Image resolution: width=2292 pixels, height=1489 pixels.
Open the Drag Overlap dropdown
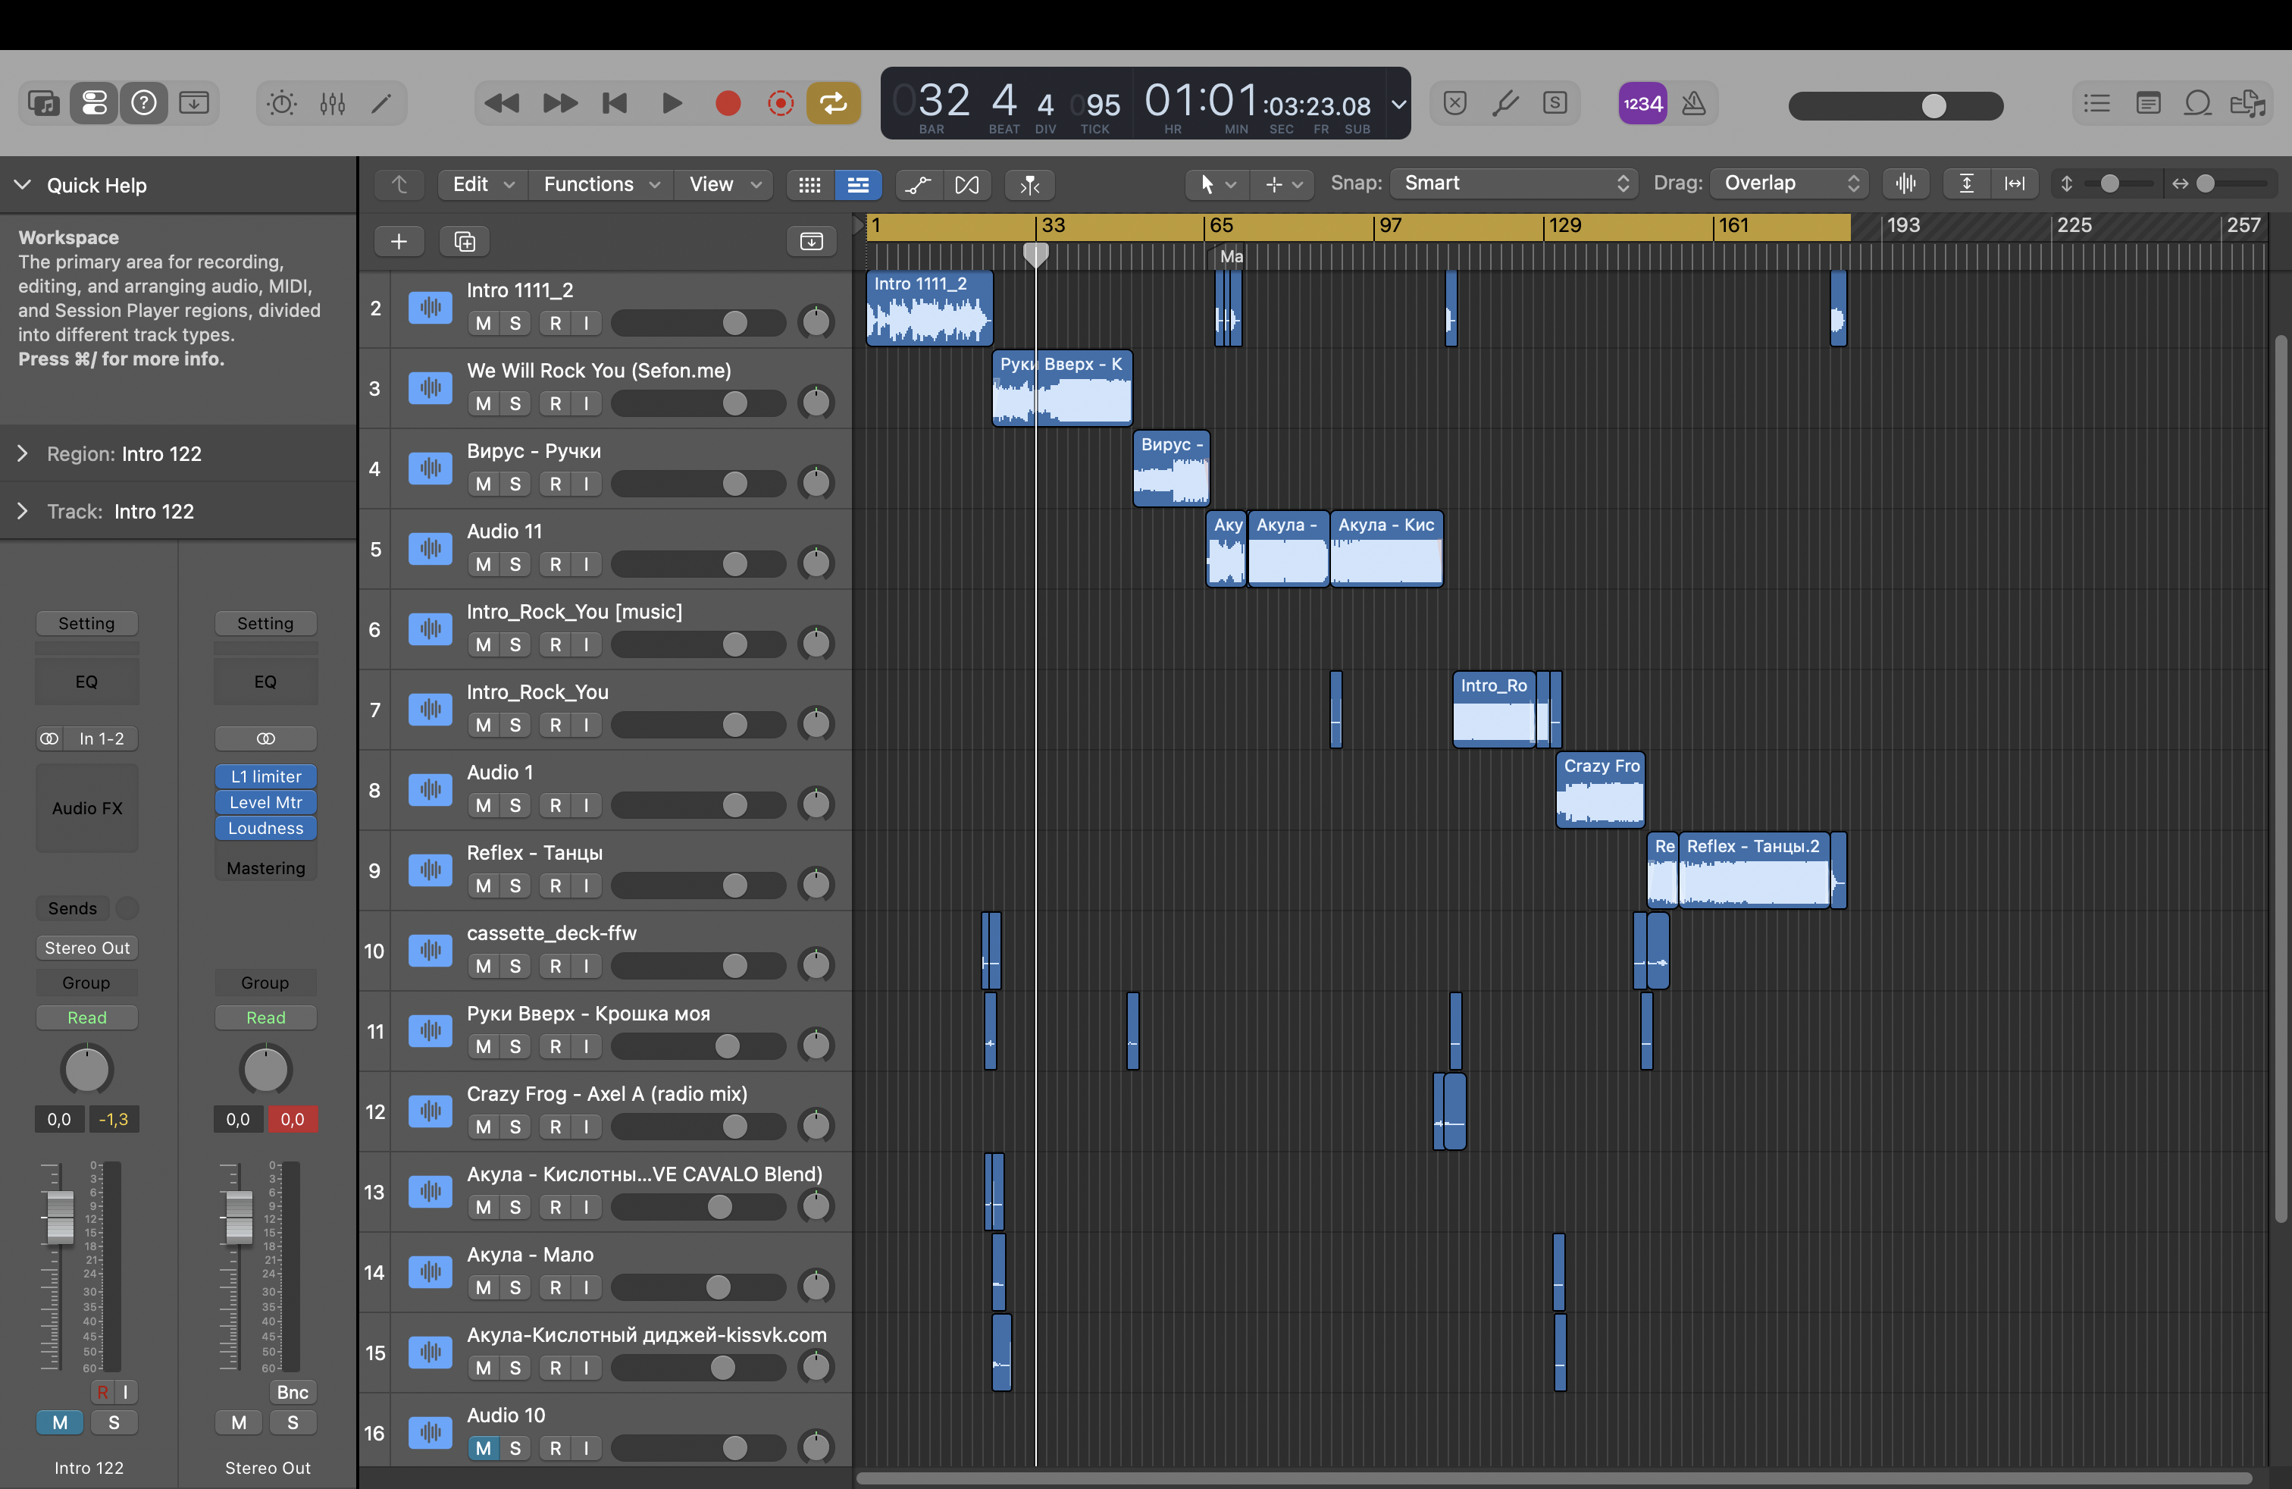pyautogui.click(x=1789, y=183)
